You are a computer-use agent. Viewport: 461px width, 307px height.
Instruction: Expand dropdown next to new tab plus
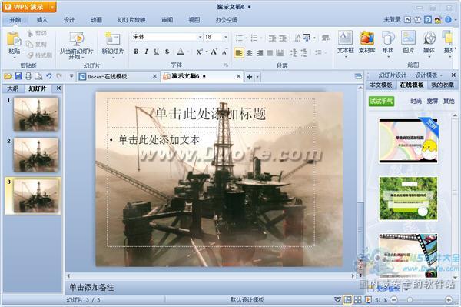click(257, 77)
